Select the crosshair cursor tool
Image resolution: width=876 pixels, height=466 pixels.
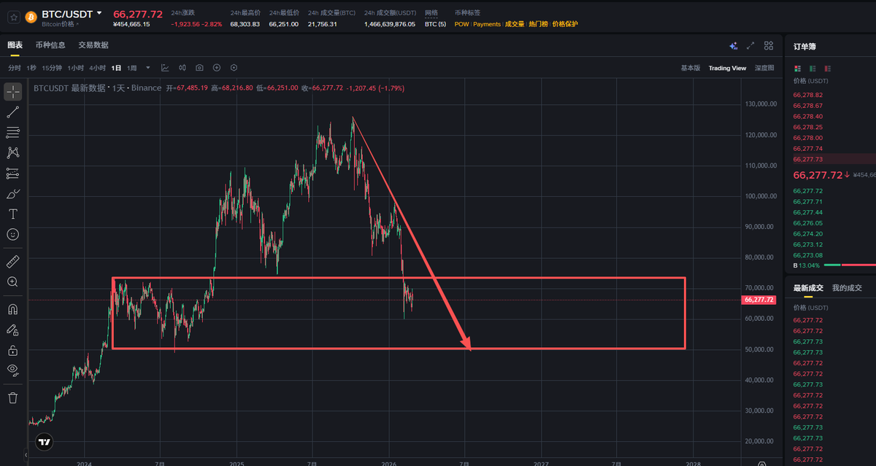[12, 92]
